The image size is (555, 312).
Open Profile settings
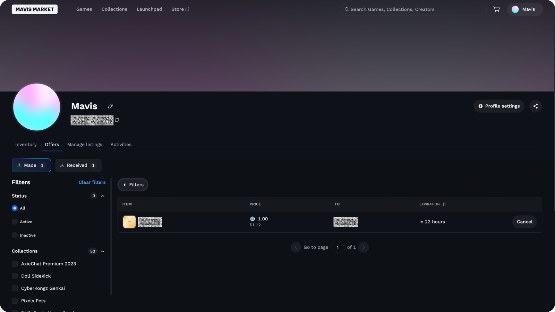click(499, 106)
